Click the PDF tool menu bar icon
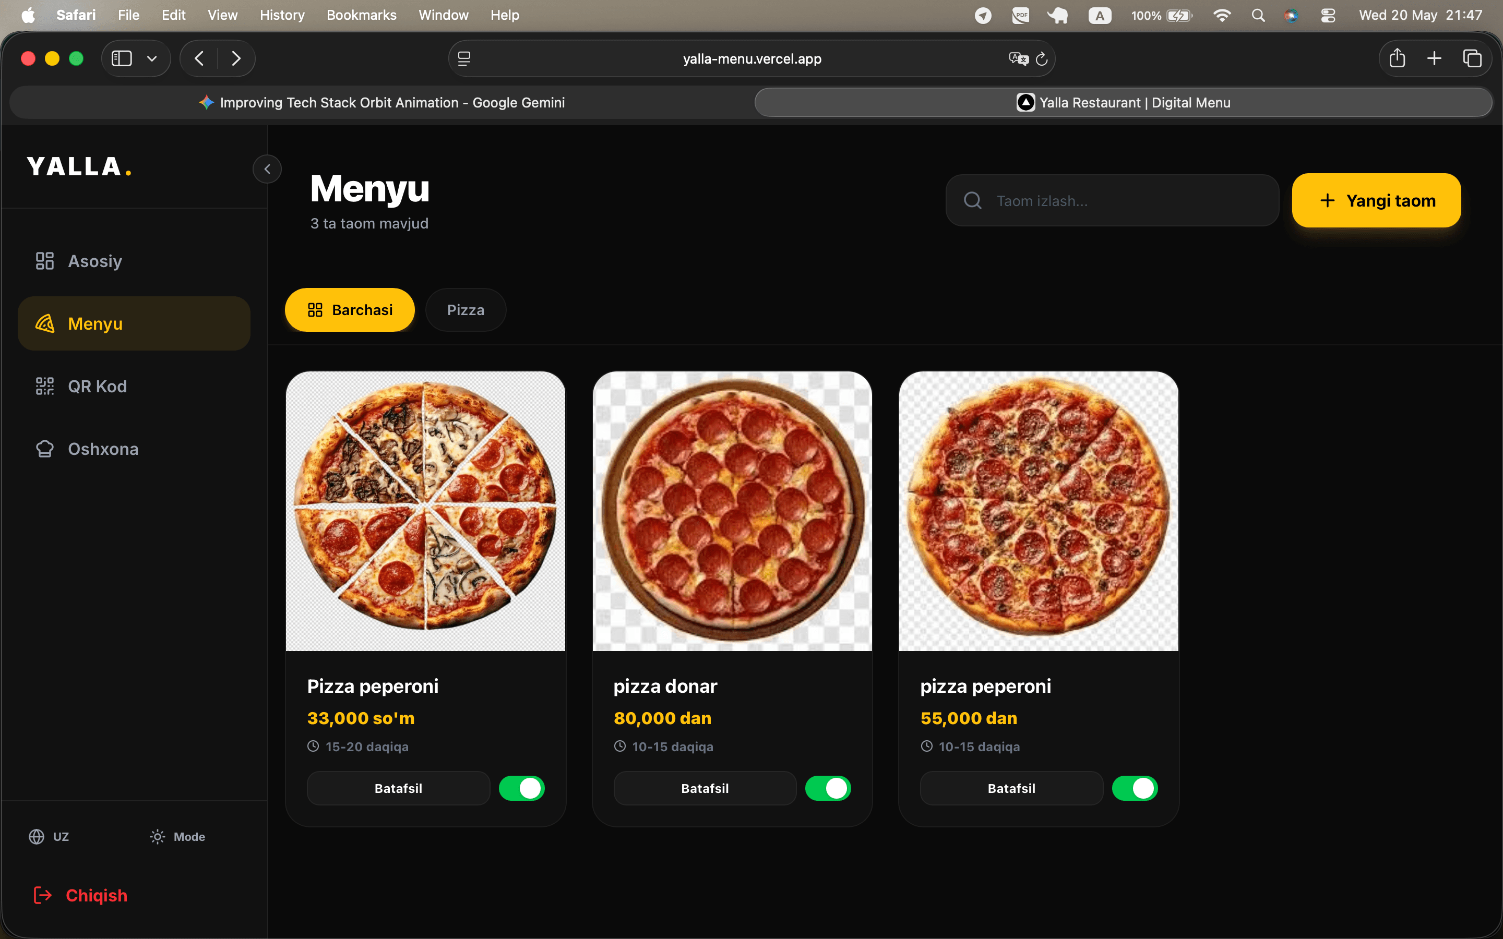 [1020, 15]
